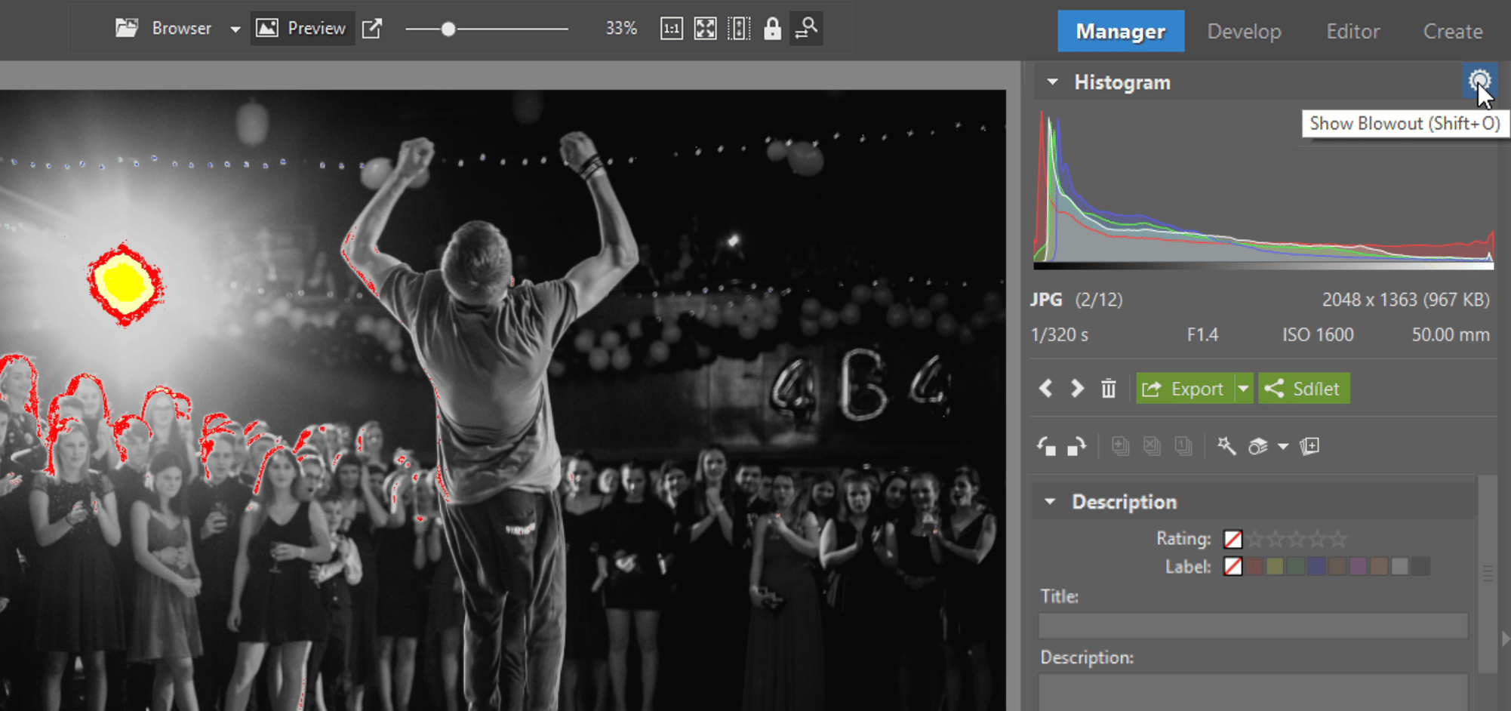Image resolution: width=1511 pixels, height=711 pixels.
Task: Go to the previous photo
Action: tap(1045, 389)
